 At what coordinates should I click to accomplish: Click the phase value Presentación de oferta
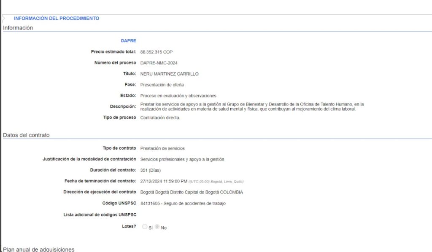click(162, 85)
